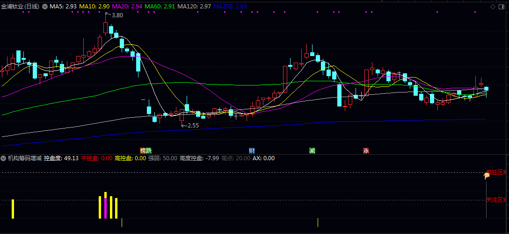Click the diamond icon at top right
509x234 pixels.
[x=493, y=7]
